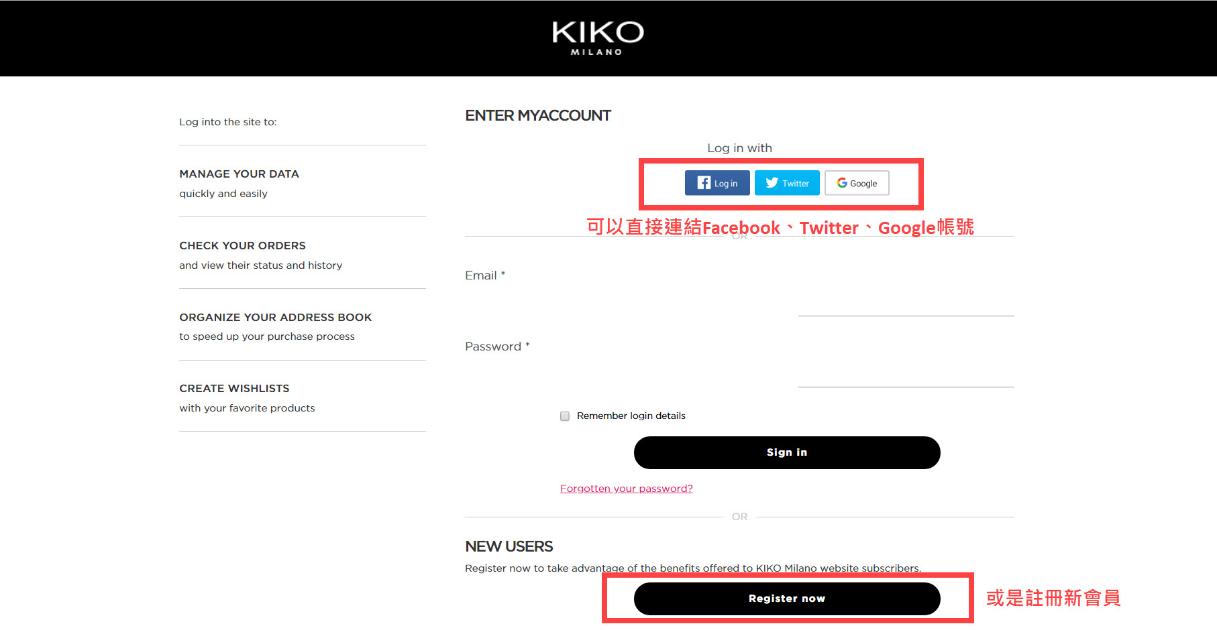Click into the Password input field
Screen dimensions: 1217x630
[x=906, y=375]
